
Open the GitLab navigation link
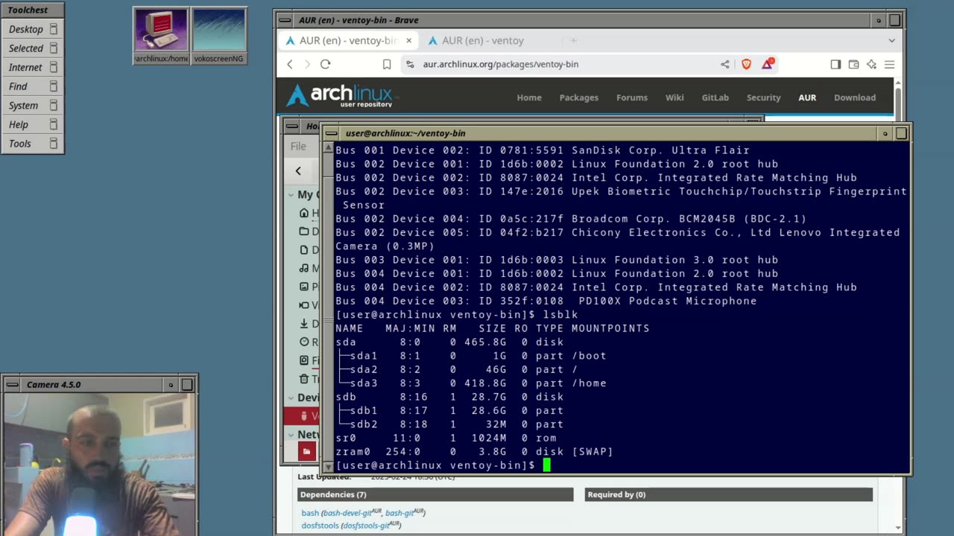pos(715,98)
